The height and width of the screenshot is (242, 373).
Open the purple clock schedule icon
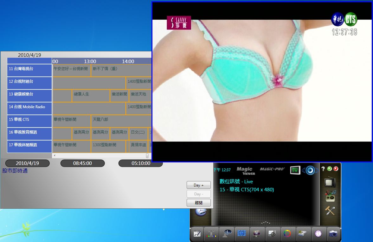pyautogui.click(x=318, y=234)
